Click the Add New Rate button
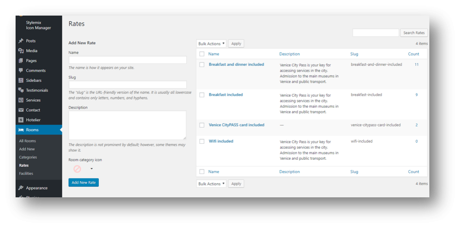 coord(84,183)
